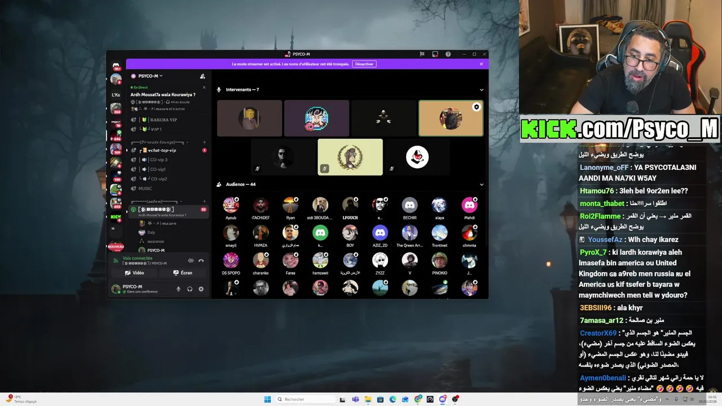The width and height of the screenshot is (722, 406).
Task: Click the screen share indicator icon in title bar
Action: 435,54
